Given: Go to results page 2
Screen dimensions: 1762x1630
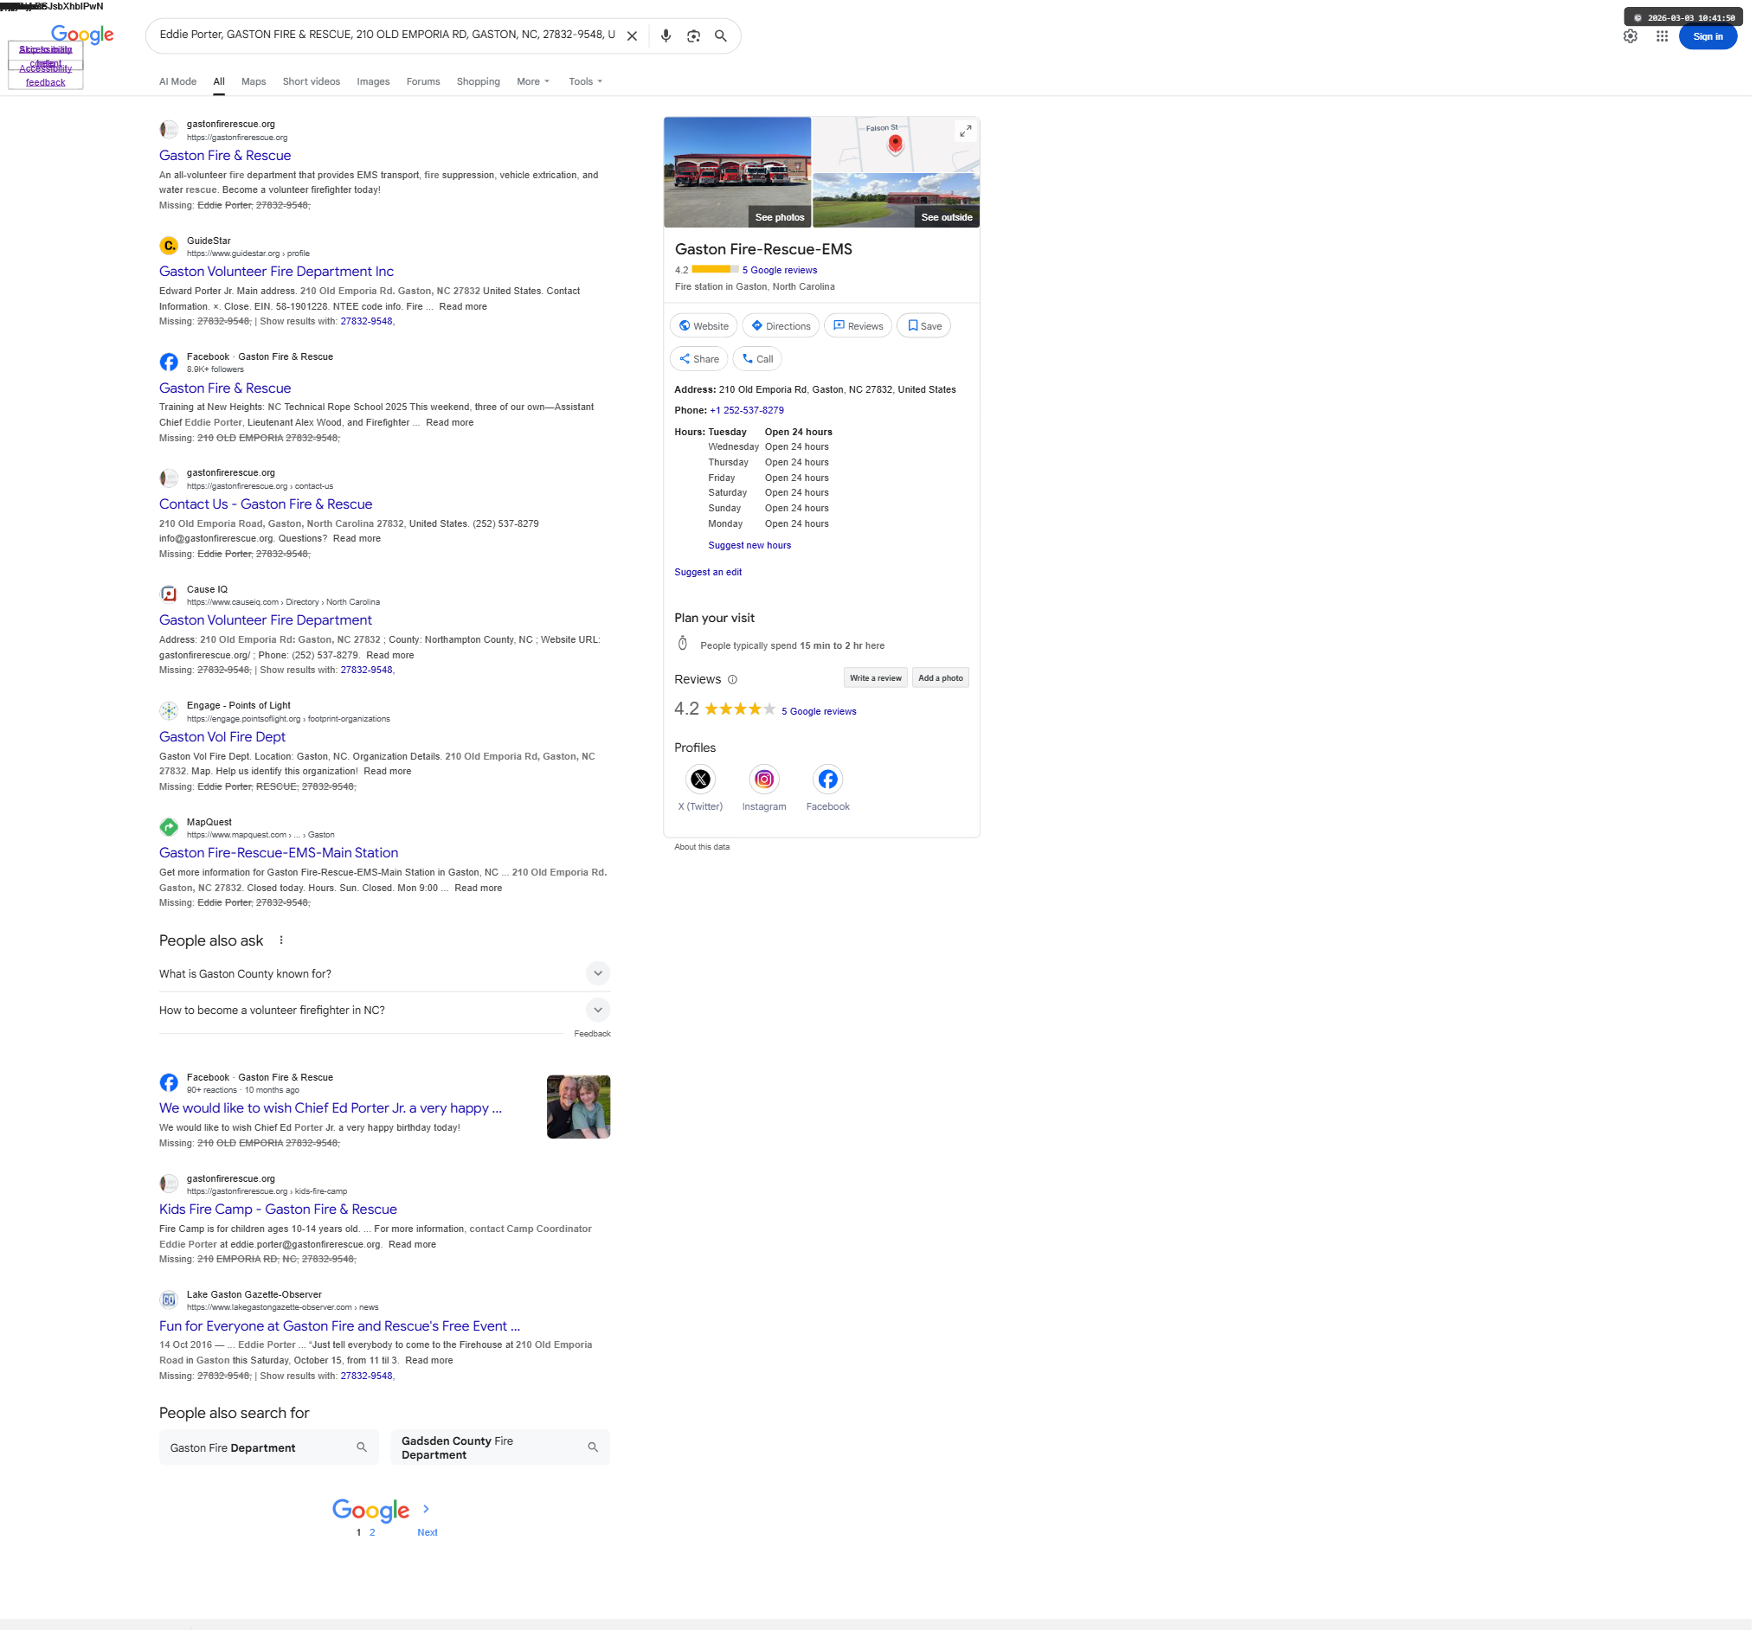Looking at the screenshot, I should (372, 1533).
